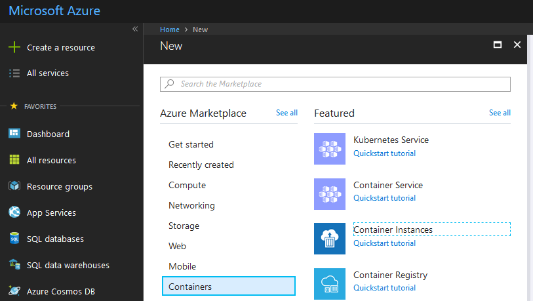Click the Container Instances icon
The image size is (533, 301).
tap(330, 239)
